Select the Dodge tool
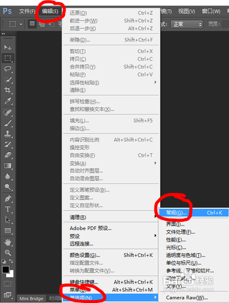The width and height of the screenshot is (229, 303). [8, 187]
